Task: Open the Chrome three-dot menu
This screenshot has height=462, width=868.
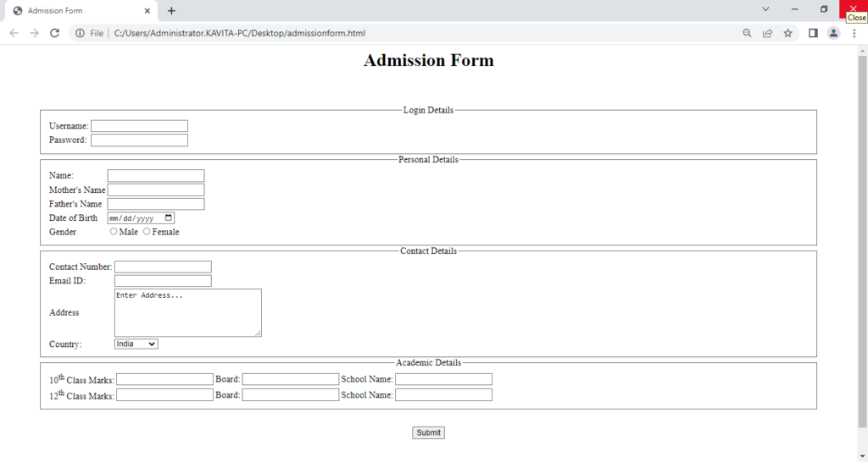Action: pyautogui.click(x=854, y=33)
